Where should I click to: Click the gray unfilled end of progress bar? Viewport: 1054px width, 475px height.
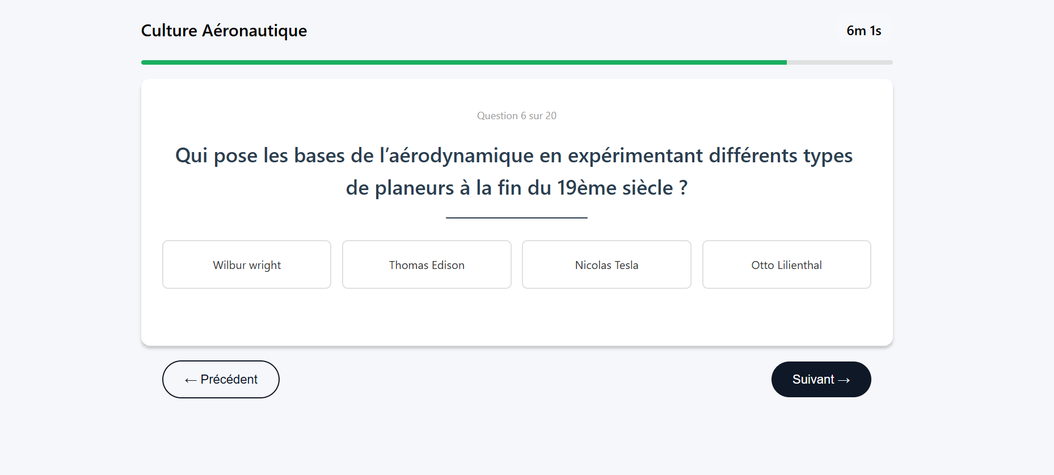pos(840,62)
